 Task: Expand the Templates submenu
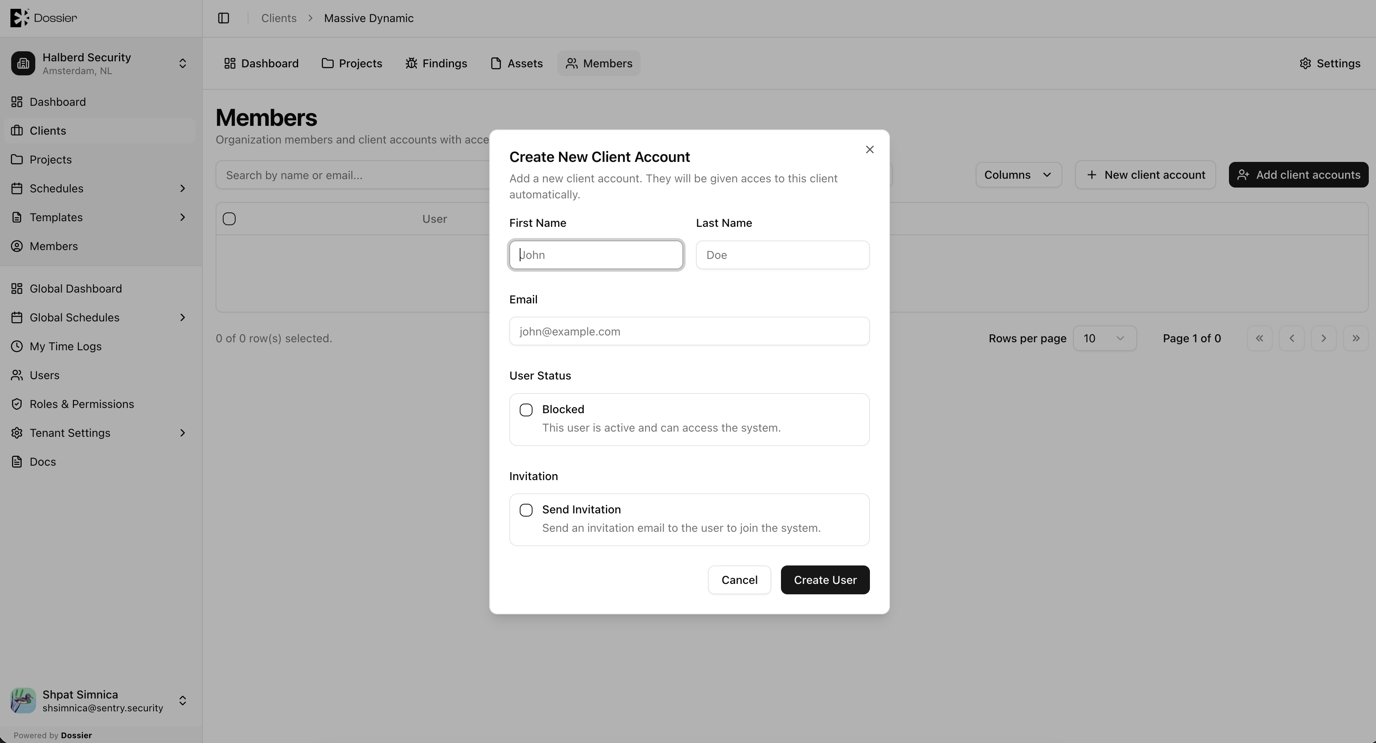pyautogui.click(x=183, y=217)
